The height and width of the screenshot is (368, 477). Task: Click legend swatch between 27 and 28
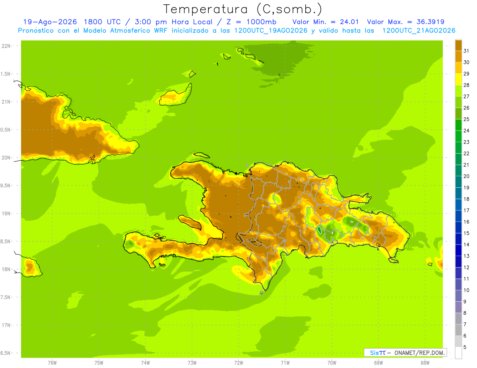458,91
